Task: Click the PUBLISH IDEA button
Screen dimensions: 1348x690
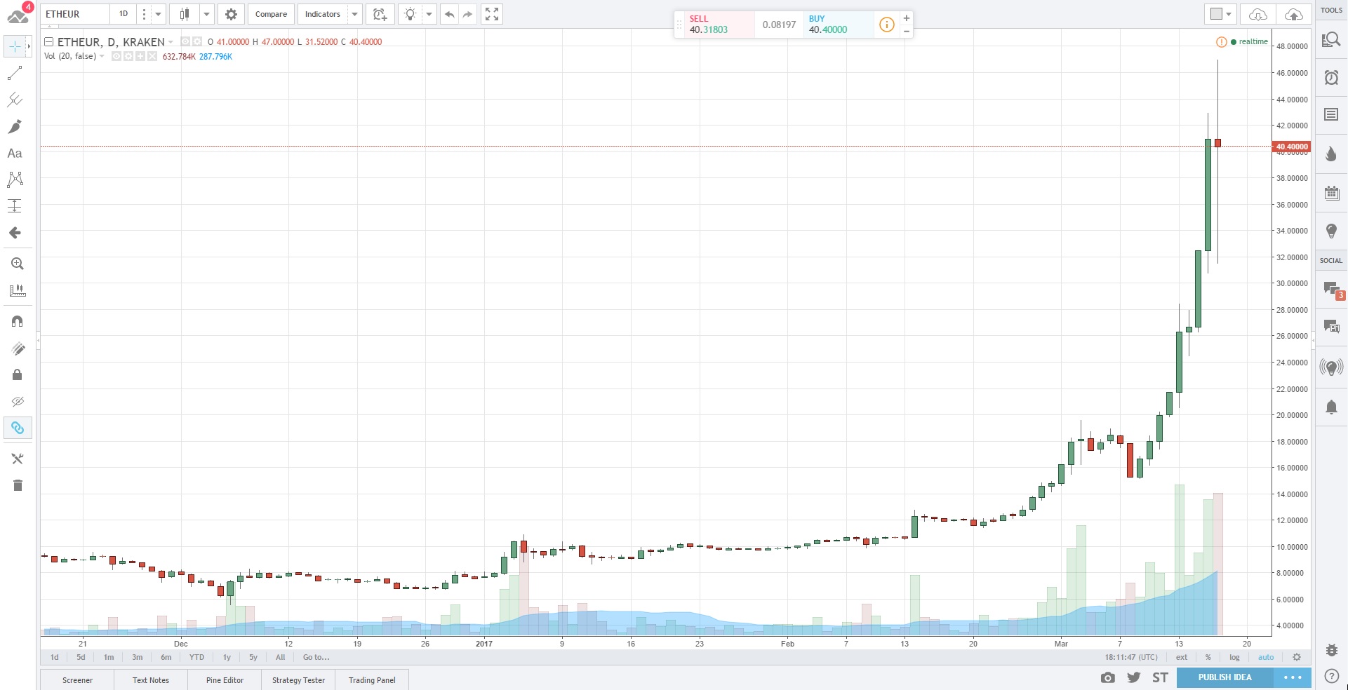Action: tap(1225, 677)
